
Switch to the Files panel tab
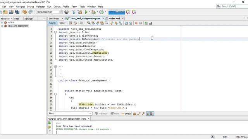tap(17, 19)
